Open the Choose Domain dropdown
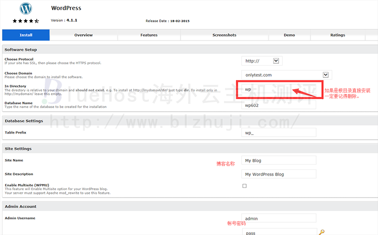Image resolution: width=378 pixels, height=235 pixels. tap(287, 75)
